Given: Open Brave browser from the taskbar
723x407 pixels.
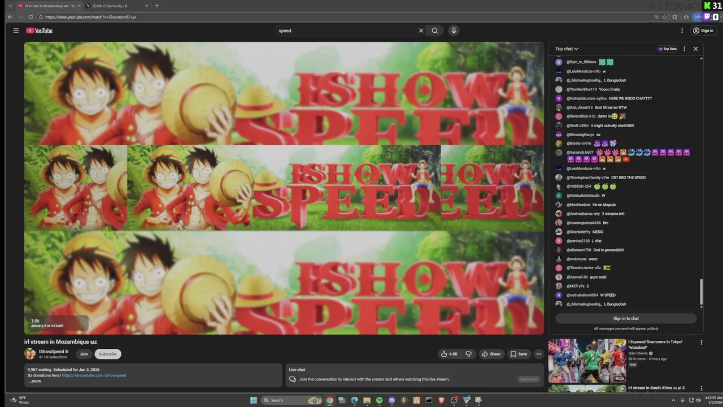Looking at the screenshot, I should point(441,400).
